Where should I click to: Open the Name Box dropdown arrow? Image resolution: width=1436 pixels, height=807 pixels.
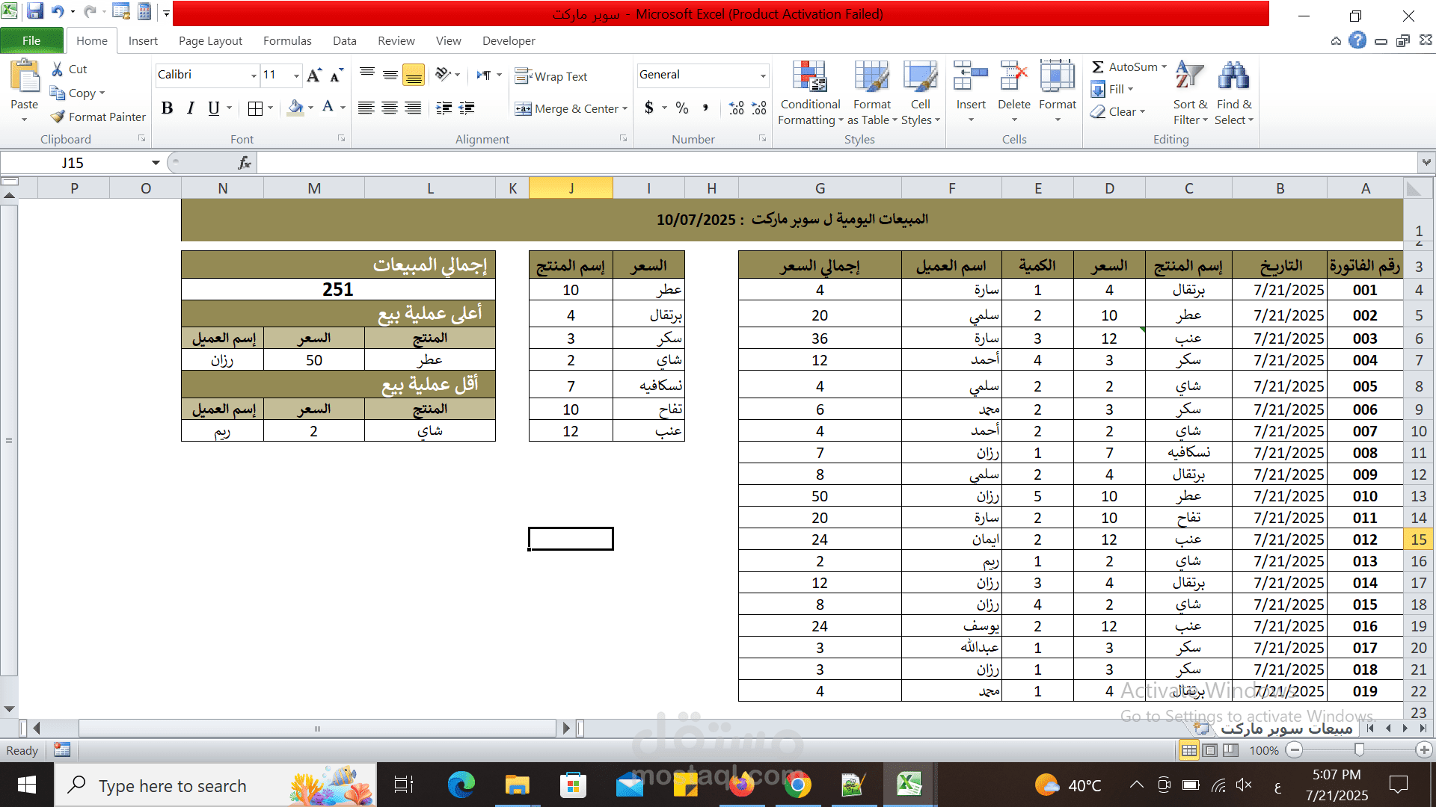[156, 163]
